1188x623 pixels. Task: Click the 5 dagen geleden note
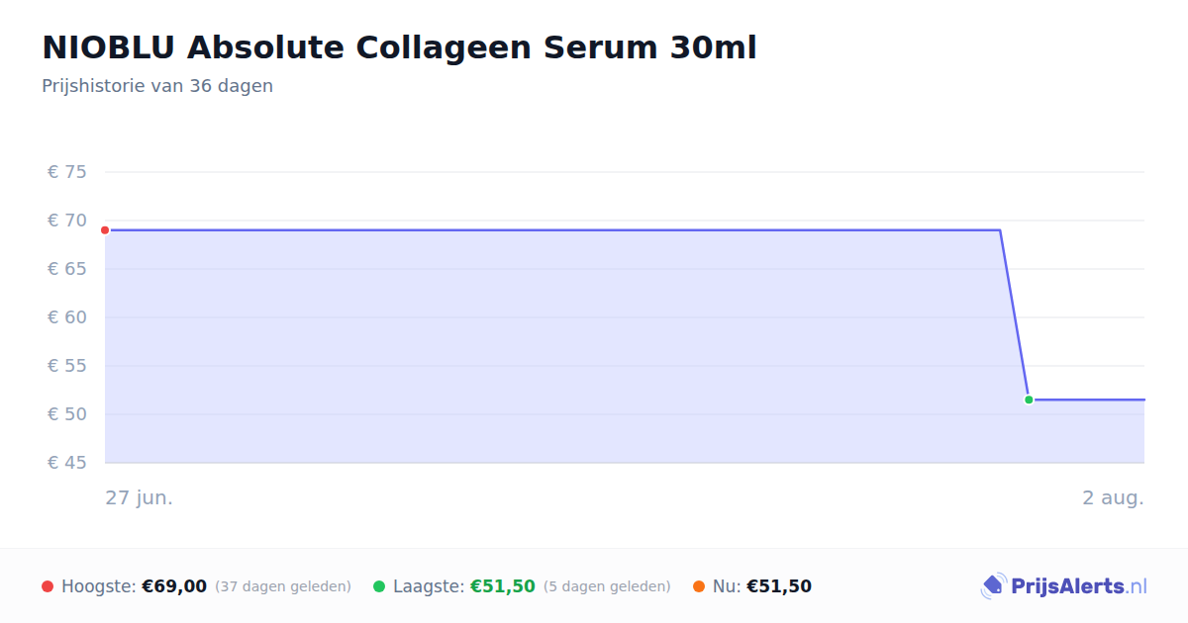(x=607, y=586)
